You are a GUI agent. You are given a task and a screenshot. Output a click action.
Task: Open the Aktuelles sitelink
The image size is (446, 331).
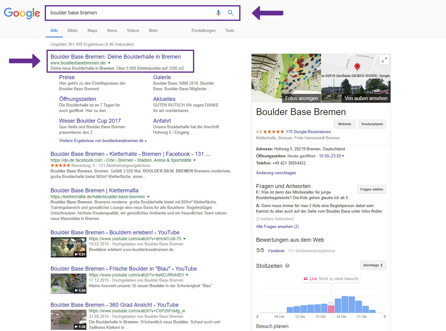[x=164, y=99]
